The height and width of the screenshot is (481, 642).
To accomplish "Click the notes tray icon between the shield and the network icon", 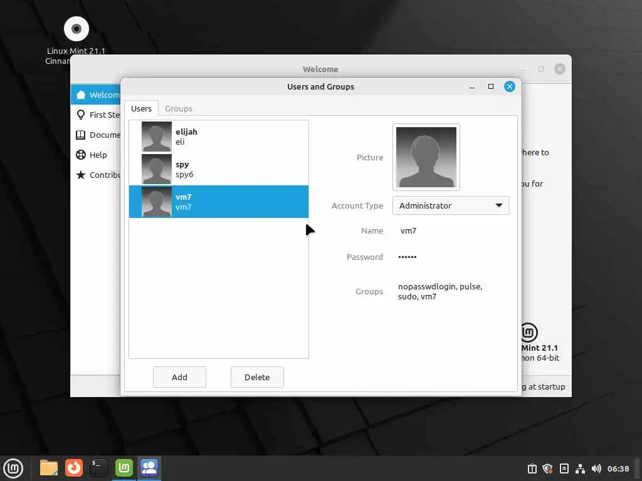I will tap(564, 468).
